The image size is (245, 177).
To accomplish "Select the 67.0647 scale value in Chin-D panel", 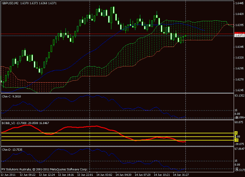I will 240,149.
